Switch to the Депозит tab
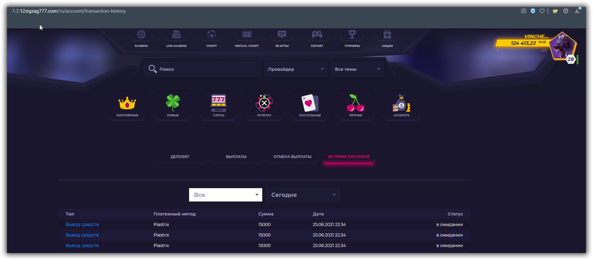The image size is (593, 260). [x=180, y=157]
